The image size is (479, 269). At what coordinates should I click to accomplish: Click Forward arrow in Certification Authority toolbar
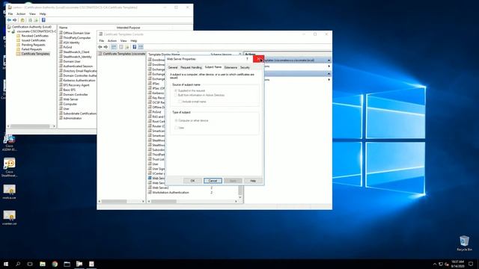pos(15,20)
